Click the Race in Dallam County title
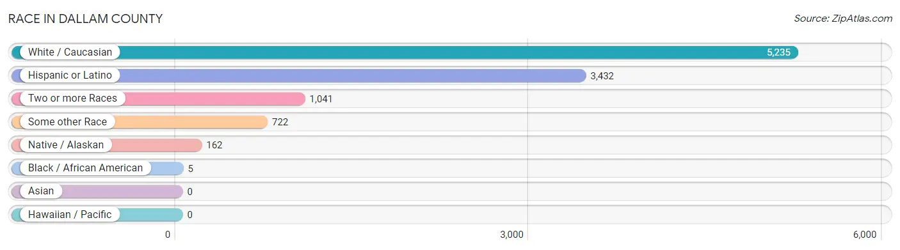The image size is (900, 250). (x=85, y=19)
